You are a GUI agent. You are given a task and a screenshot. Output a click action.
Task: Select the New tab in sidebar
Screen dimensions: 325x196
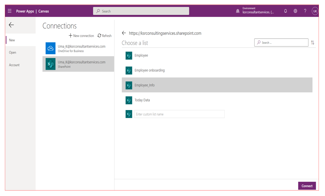20,40
